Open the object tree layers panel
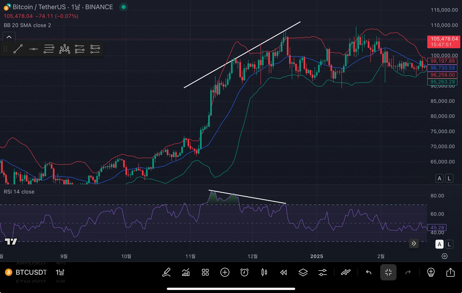 point(303,272)
